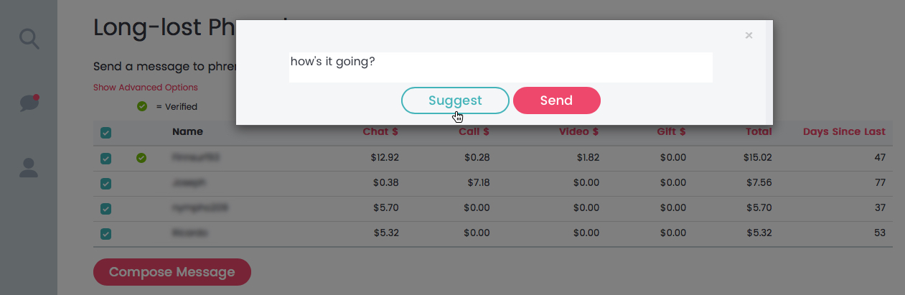
Task: Open the user profile icon in sidebar
Action: [29, 168]
